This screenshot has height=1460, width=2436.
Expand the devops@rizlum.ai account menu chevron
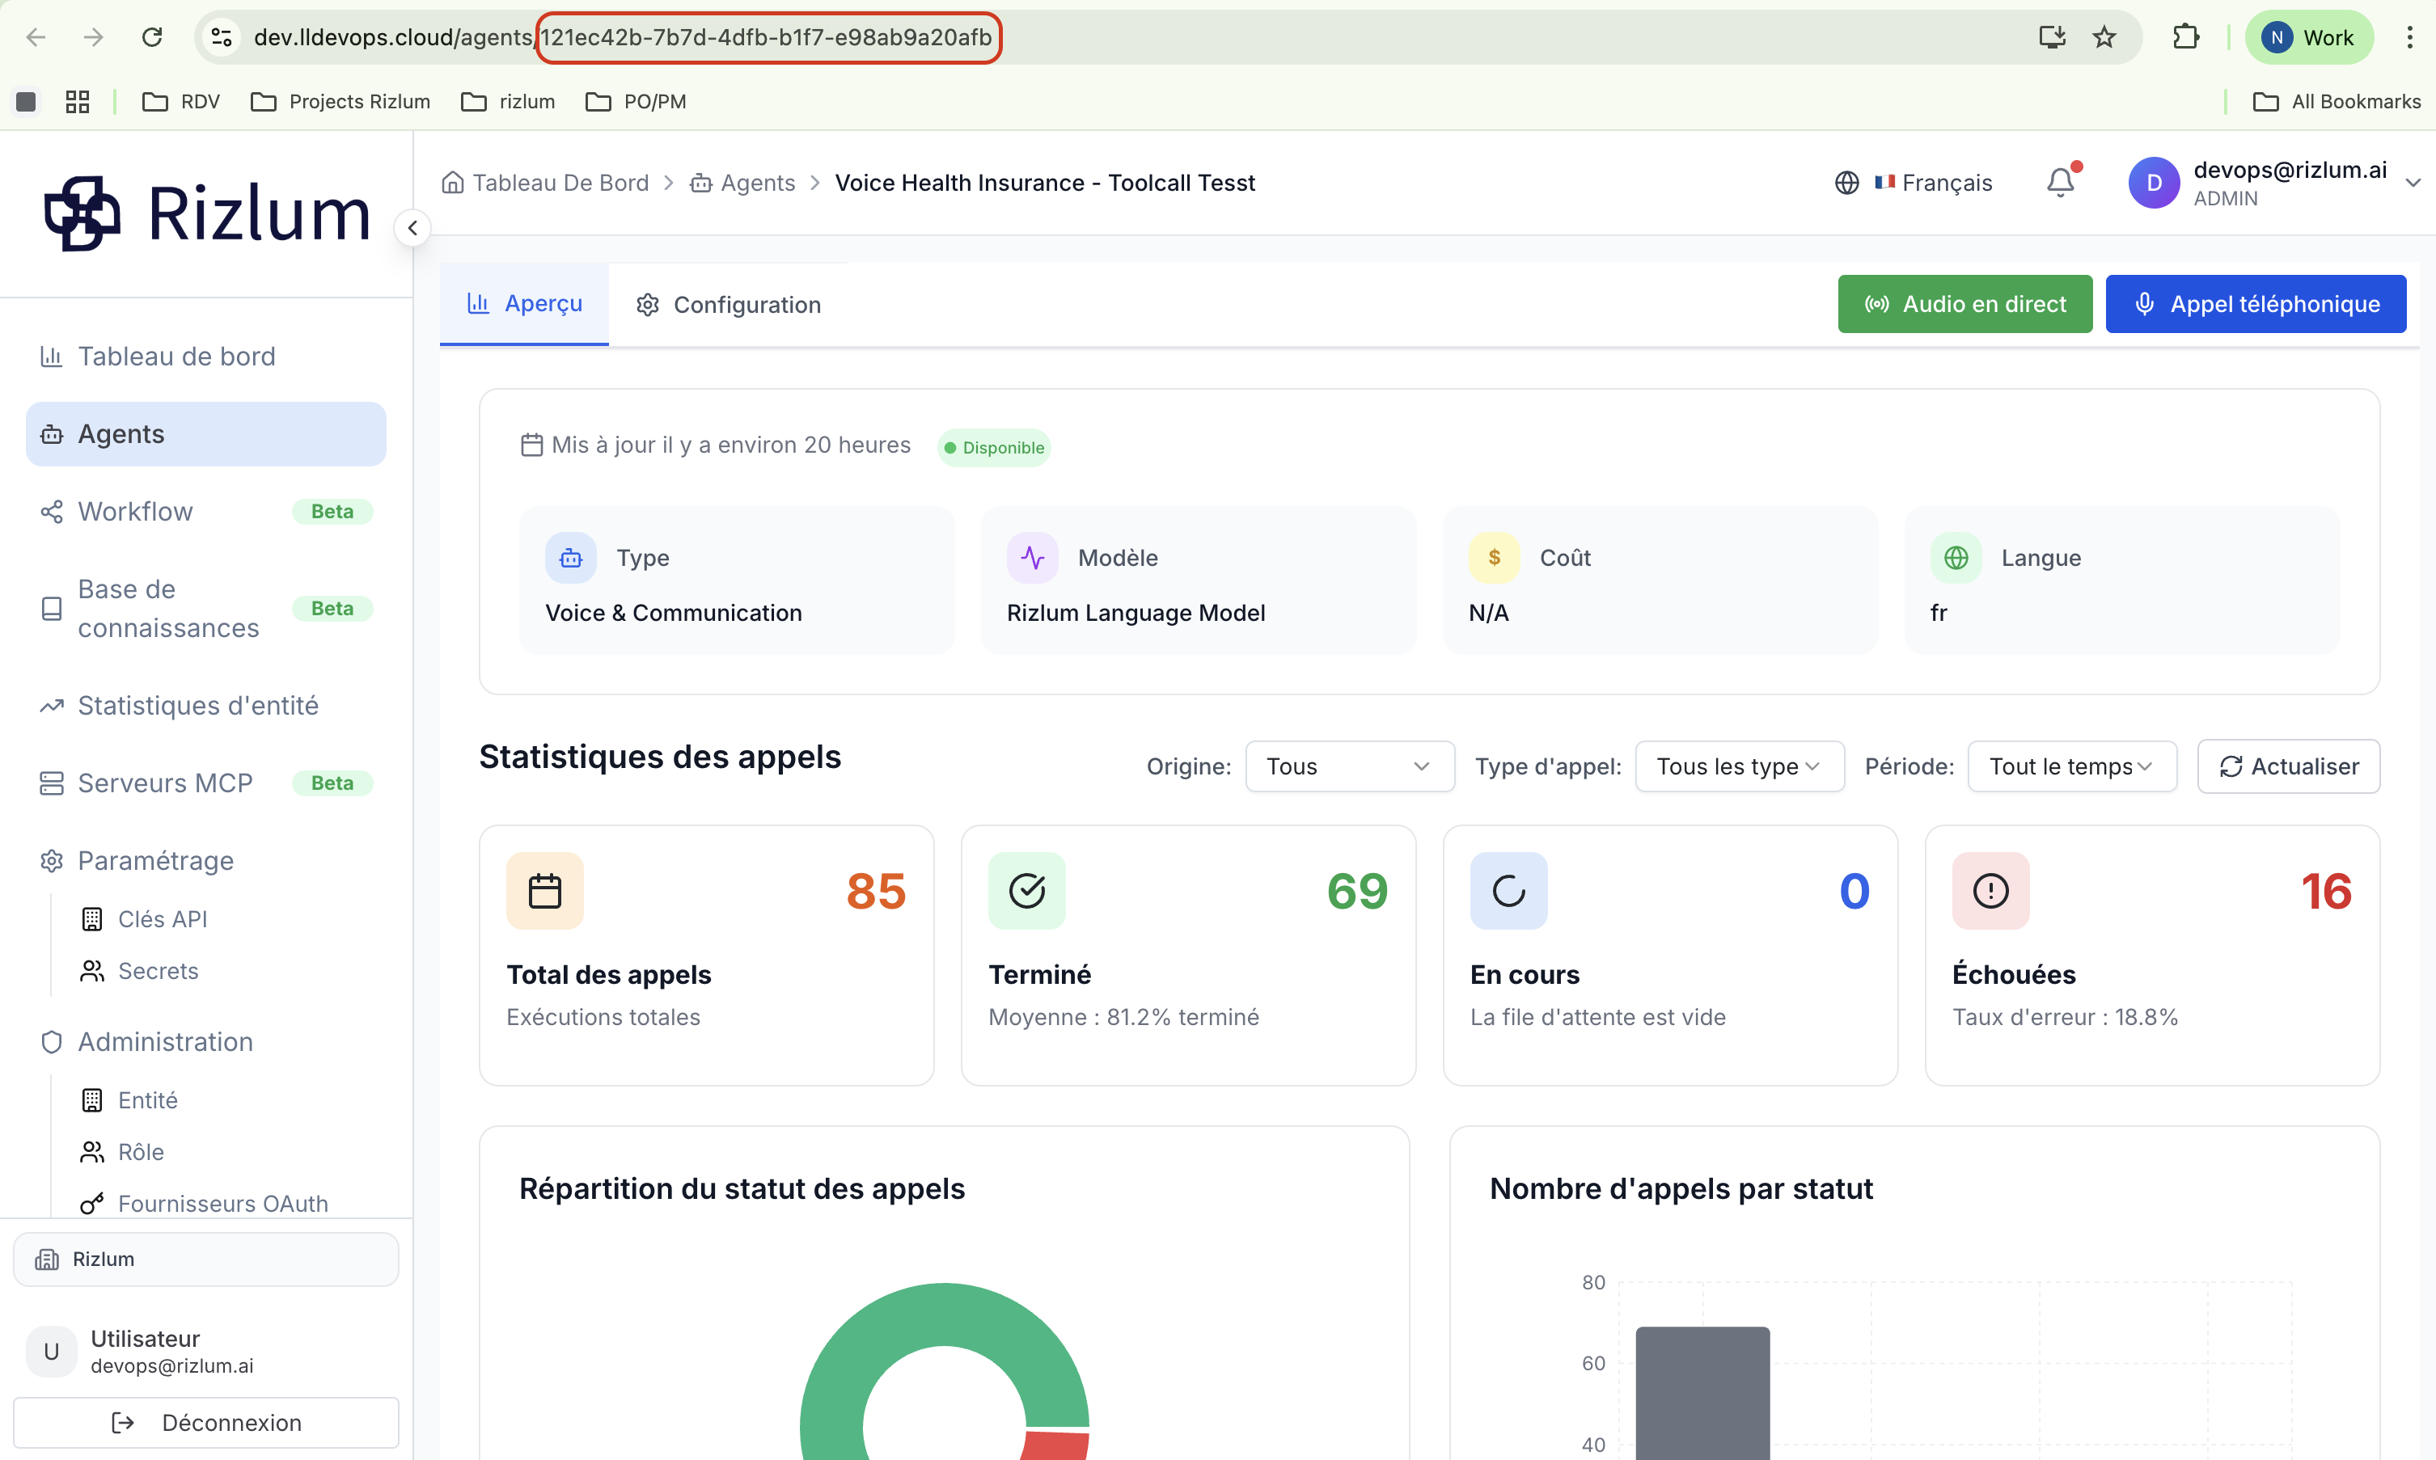2413,183
